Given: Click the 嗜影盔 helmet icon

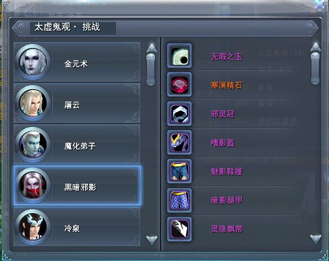Looking at the screenshot, I should 179,143.
